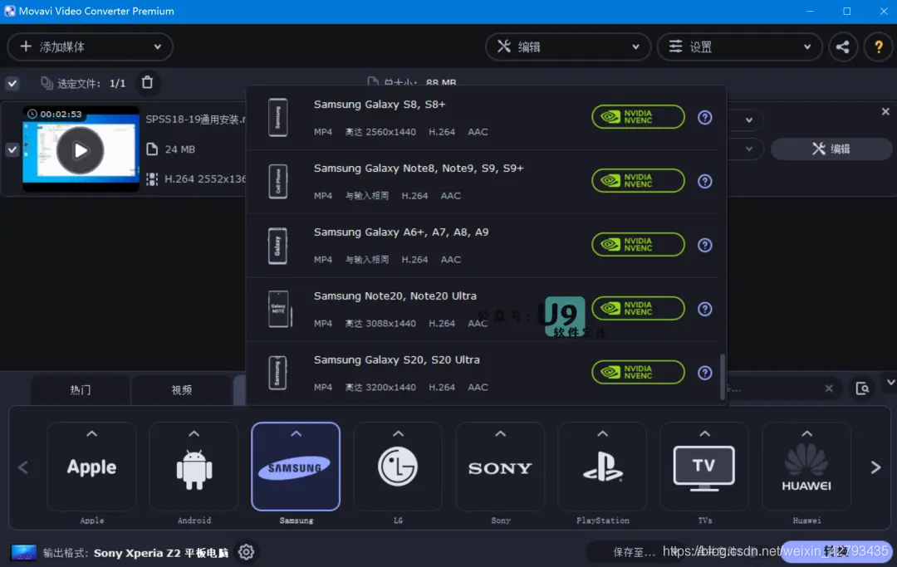Select Galaxy S20, S20 Ultra phone icon
The image size is (897, 567).
click(x=278, y=373)
